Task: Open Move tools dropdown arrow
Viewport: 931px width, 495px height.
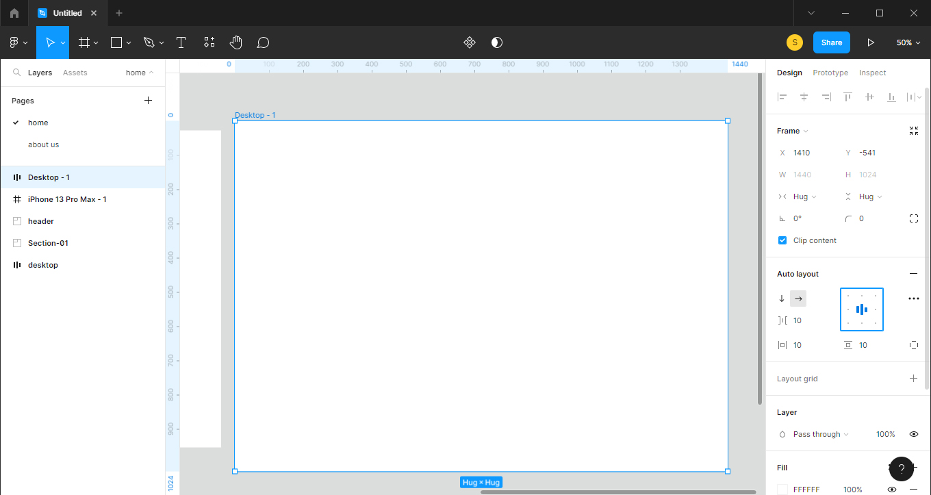Action: click(x=63, y=42)
